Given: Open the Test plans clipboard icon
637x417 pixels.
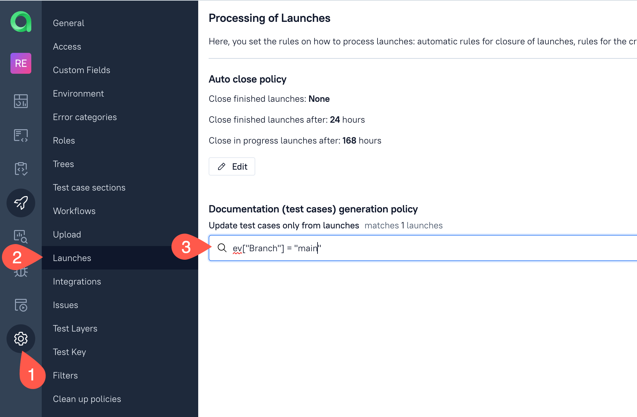Looking at the screenshot, I should pos(21,169).
